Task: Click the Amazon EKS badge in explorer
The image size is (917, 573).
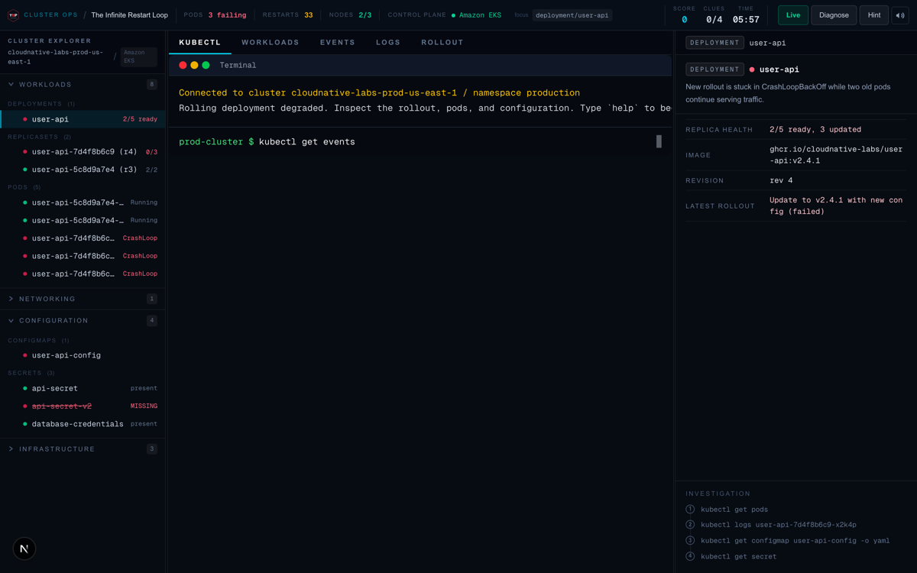Action: [x=139, y=57]
